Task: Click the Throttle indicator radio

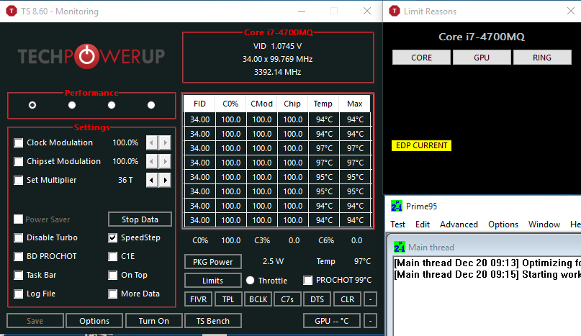Action: [x=250, y=281]
